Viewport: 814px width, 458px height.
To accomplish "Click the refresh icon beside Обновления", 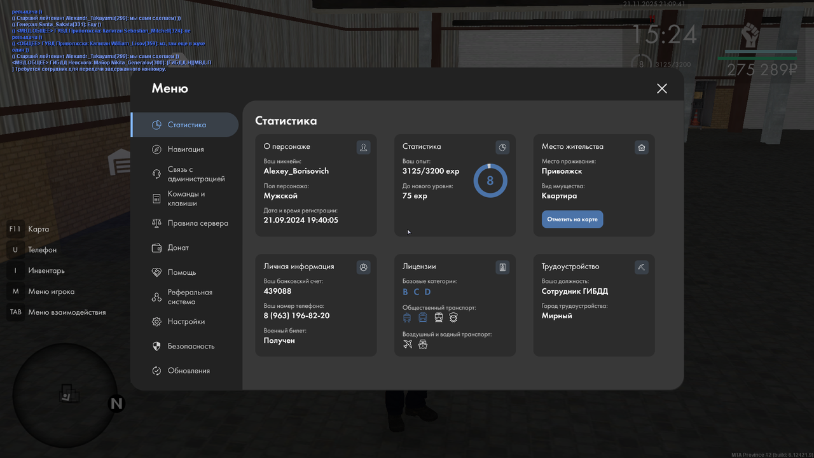I will point(156,371).
